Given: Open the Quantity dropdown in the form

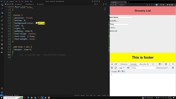Looking at the screenshot, I should (118, 21).
